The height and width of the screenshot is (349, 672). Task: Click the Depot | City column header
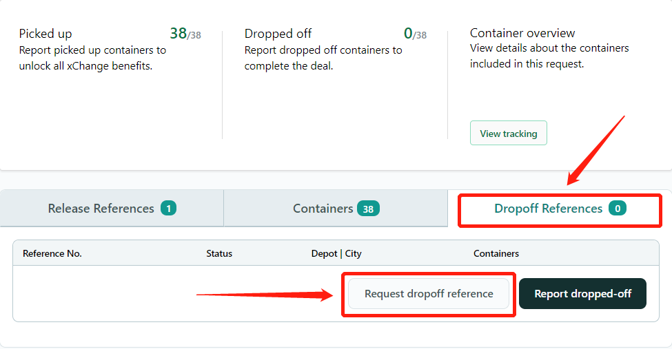click(x=336, y=253)
